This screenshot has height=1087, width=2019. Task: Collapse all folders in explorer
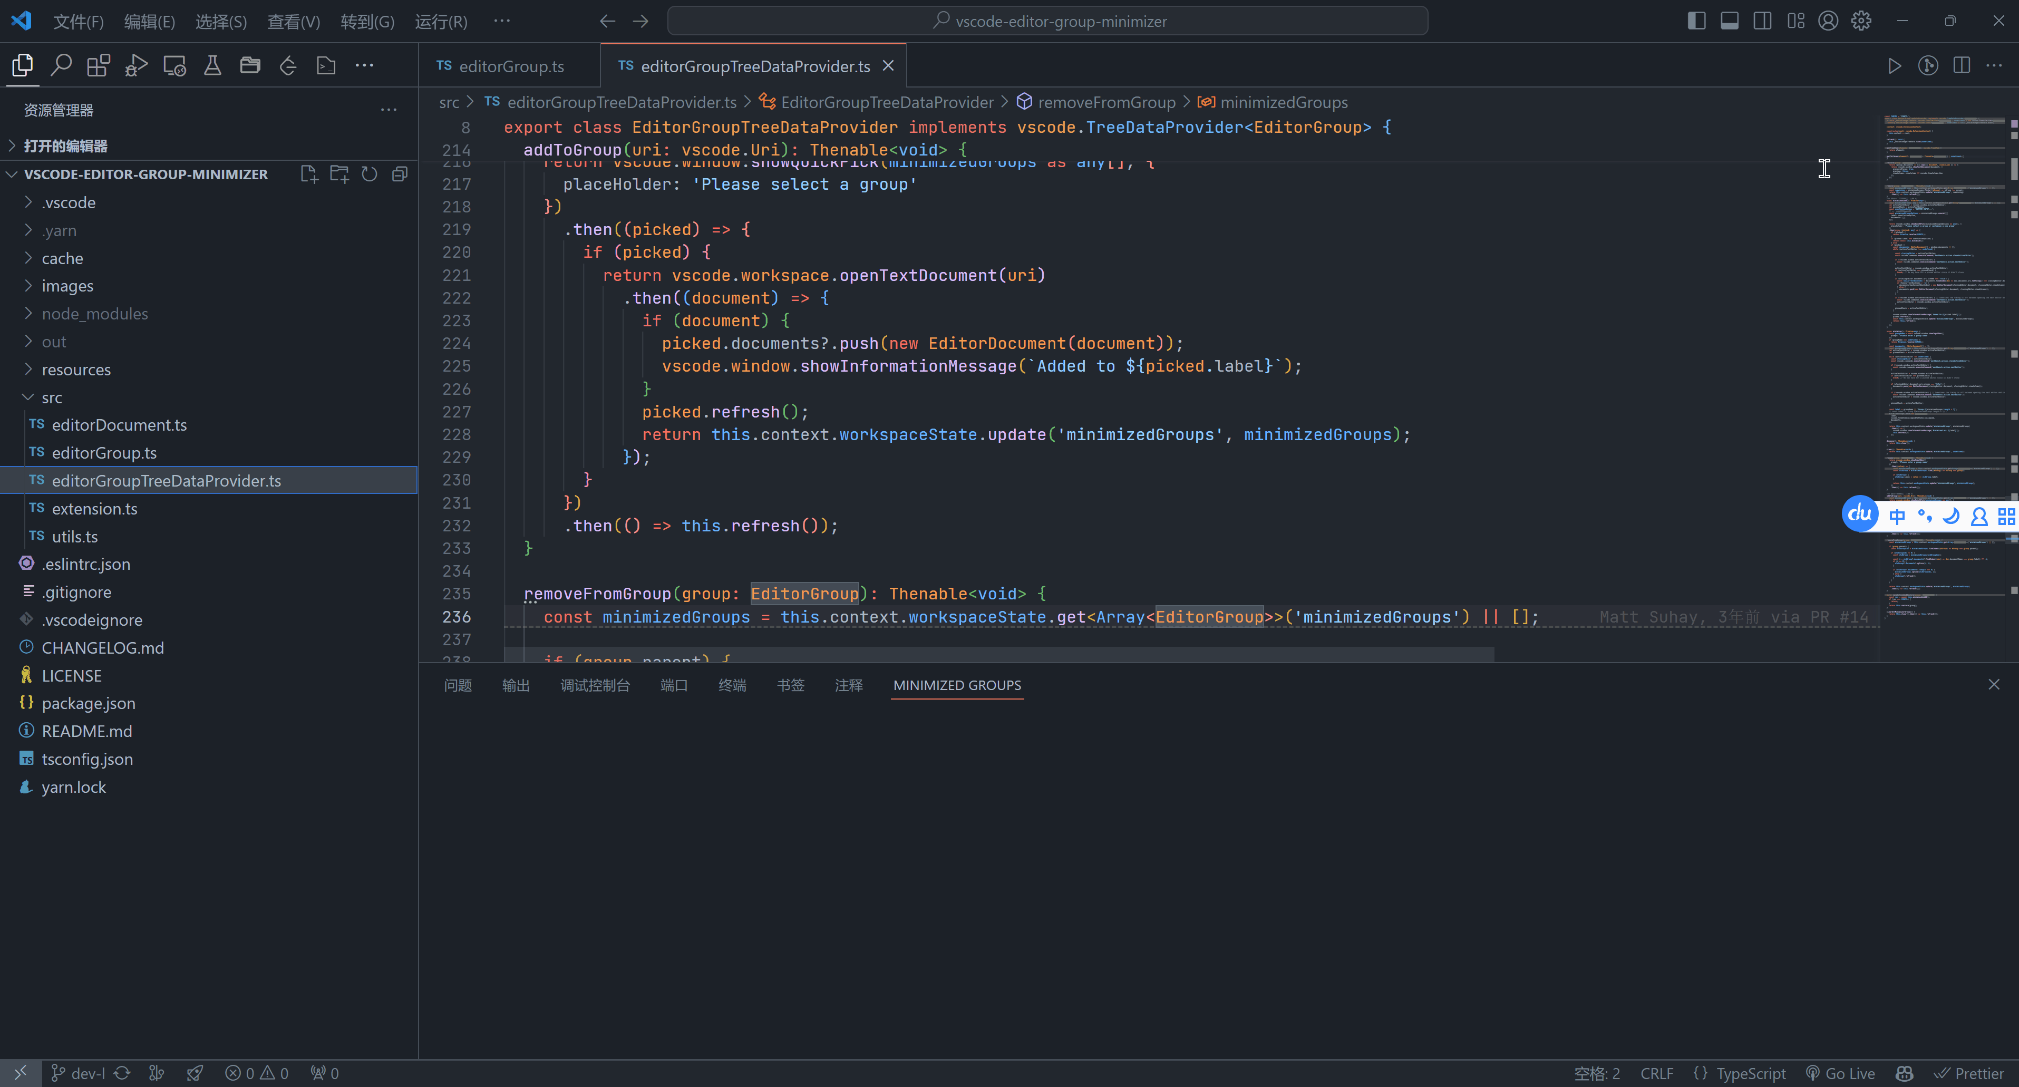coord(400,174)
